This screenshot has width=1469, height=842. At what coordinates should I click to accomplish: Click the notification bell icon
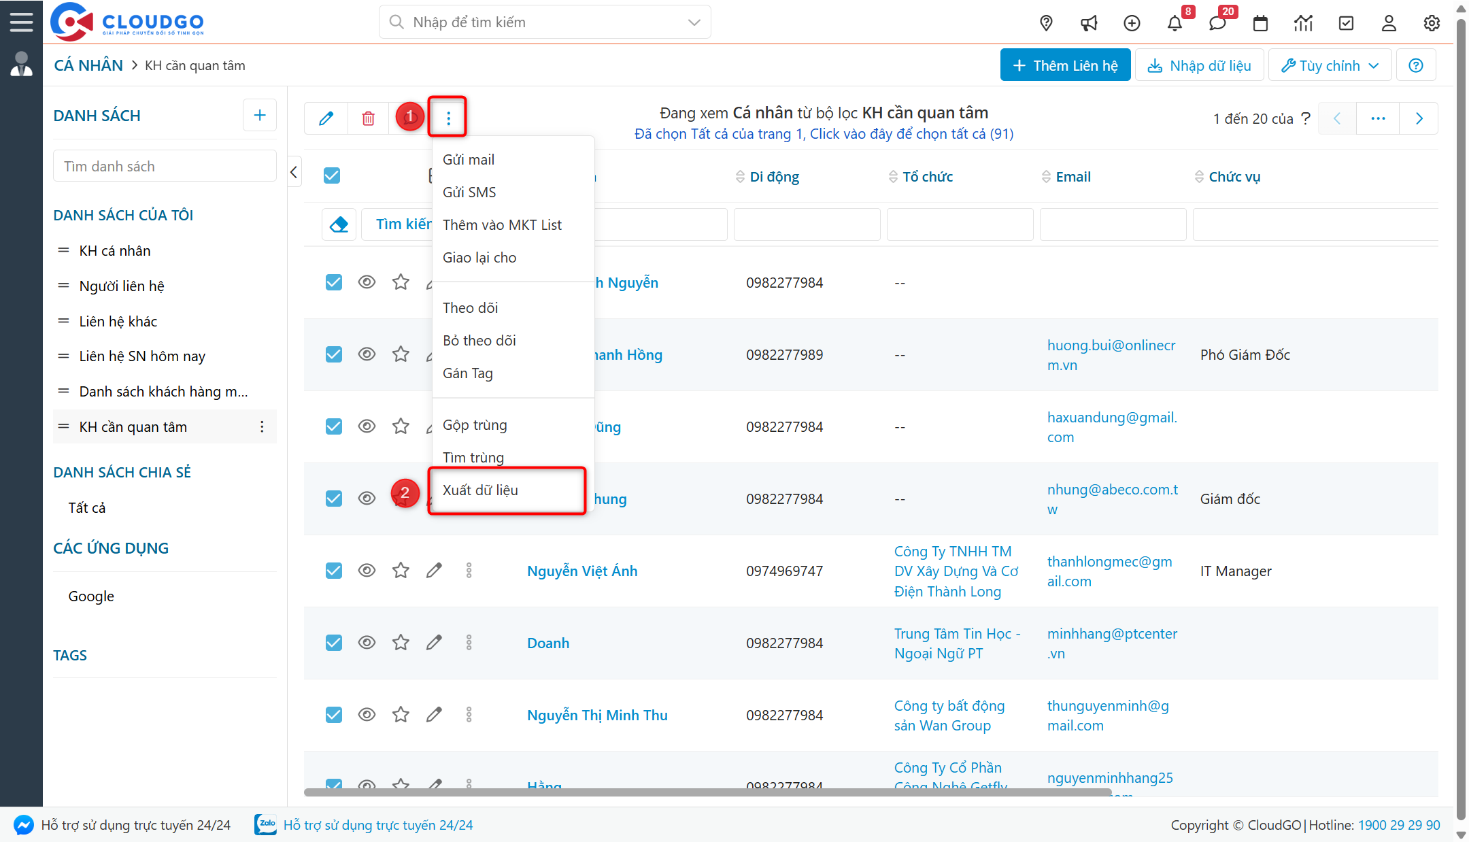1175,23
